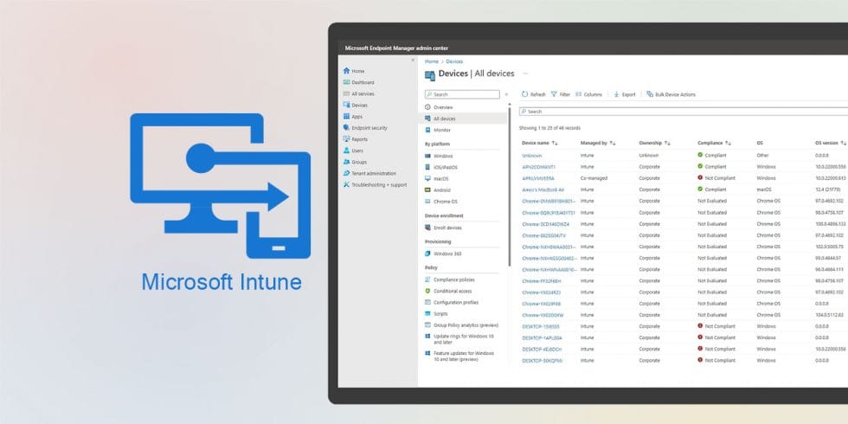Click the Other cell in OS column

762,155
